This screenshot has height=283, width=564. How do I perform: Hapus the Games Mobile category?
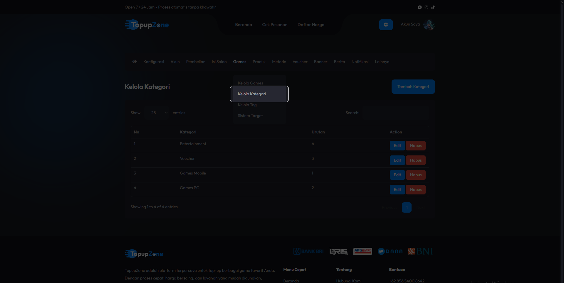pos(416,175)
